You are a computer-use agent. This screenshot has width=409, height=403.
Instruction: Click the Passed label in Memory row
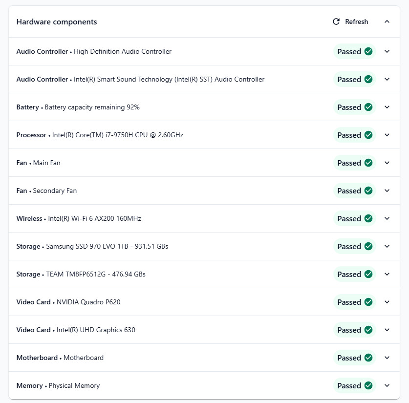(349, 385)
